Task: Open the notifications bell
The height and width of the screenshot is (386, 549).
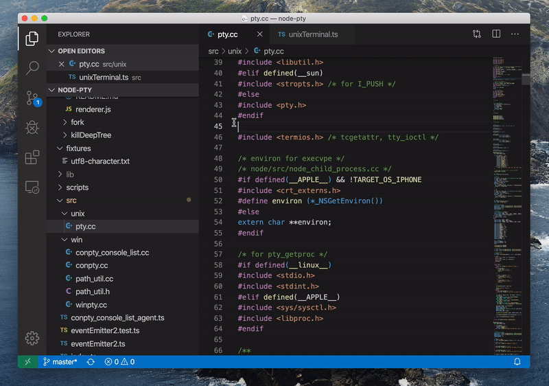Action: pos(517,361)
